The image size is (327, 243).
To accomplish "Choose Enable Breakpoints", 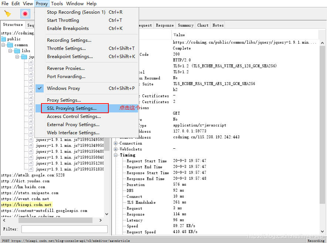I will pyautogui.click(x=87, y=28).
